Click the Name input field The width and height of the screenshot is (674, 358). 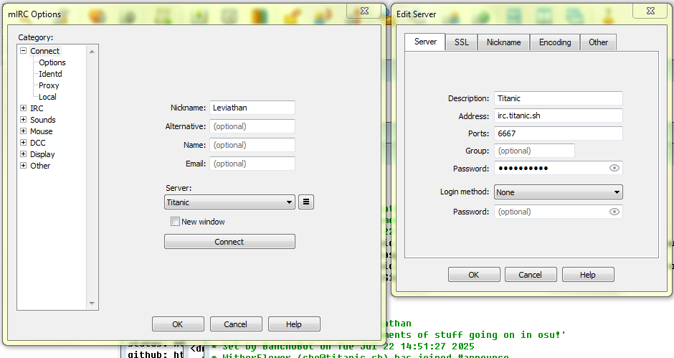(x=252, y=145)
